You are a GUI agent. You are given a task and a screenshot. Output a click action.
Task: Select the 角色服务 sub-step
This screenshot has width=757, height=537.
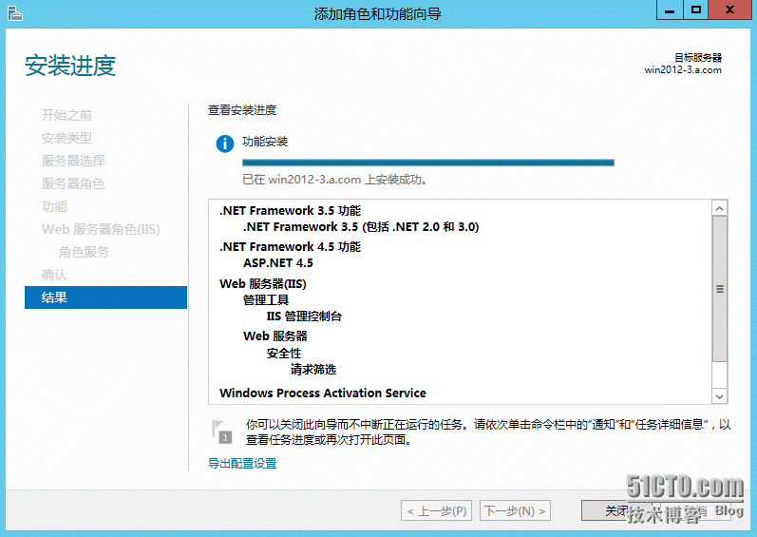point(84,252)
